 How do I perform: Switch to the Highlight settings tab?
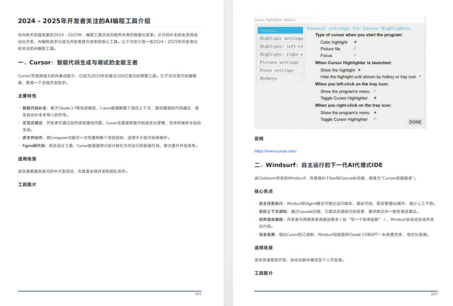280,38
